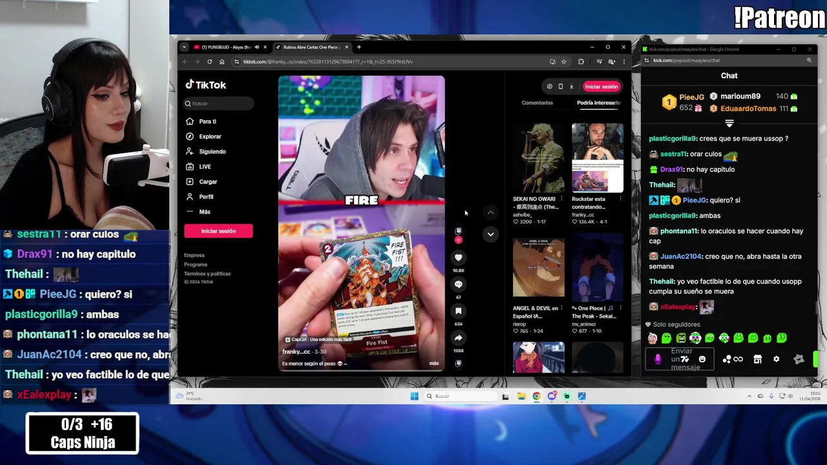The width and height of the screenshot is (827, 465).
Task: Reload the TikTok page in browser
Action: tap(209, 61)
